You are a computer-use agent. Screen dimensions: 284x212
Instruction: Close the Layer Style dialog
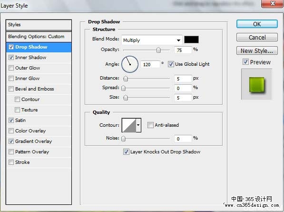coord(272,4)
